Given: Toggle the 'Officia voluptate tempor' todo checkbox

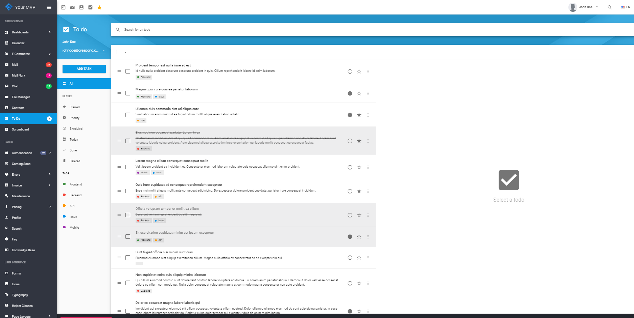Looking at the screenshot, I should coord(128,215).
